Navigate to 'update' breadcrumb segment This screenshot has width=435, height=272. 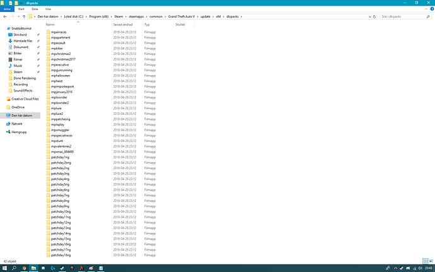(206, 16)
